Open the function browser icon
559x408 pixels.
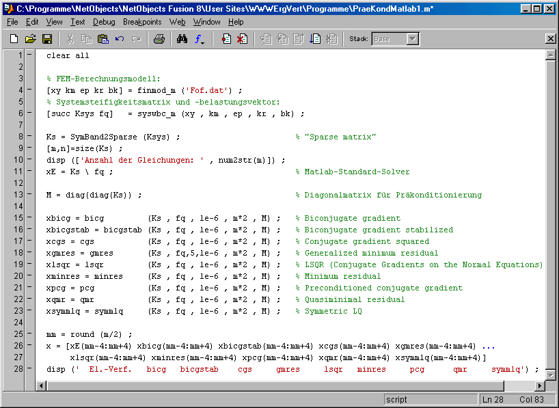click(197, 39)
